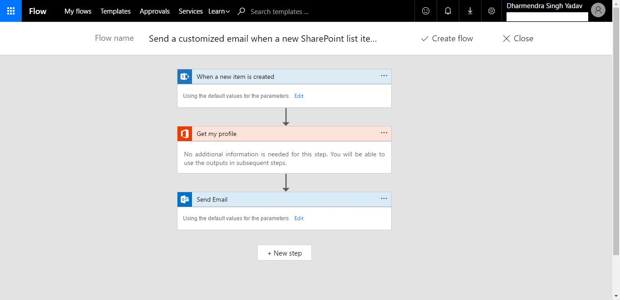Open the user account avatar
620x300 pixels.
tap(598, 10)
